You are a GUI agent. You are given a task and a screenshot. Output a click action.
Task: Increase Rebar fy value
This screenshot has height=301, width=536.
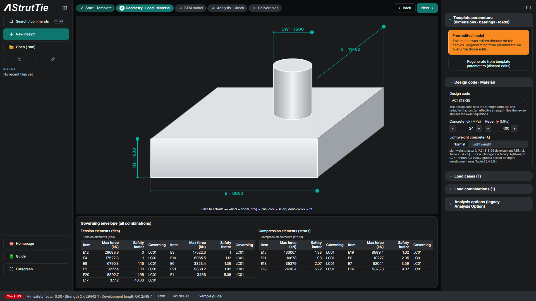coord(515,128)
